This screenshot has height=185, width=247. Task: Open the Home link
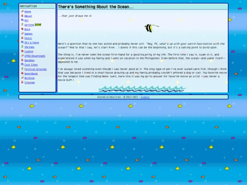coord(28,11)
